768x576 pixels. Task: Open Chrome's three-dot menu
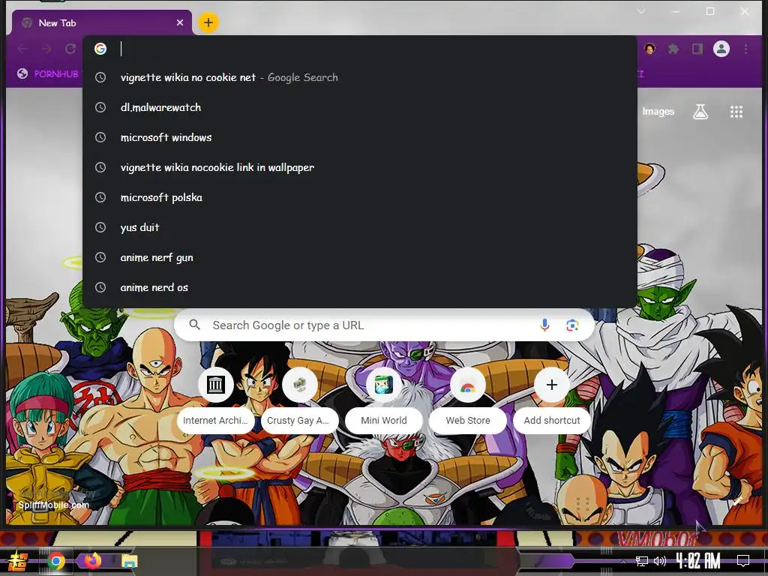click(745, 49)
